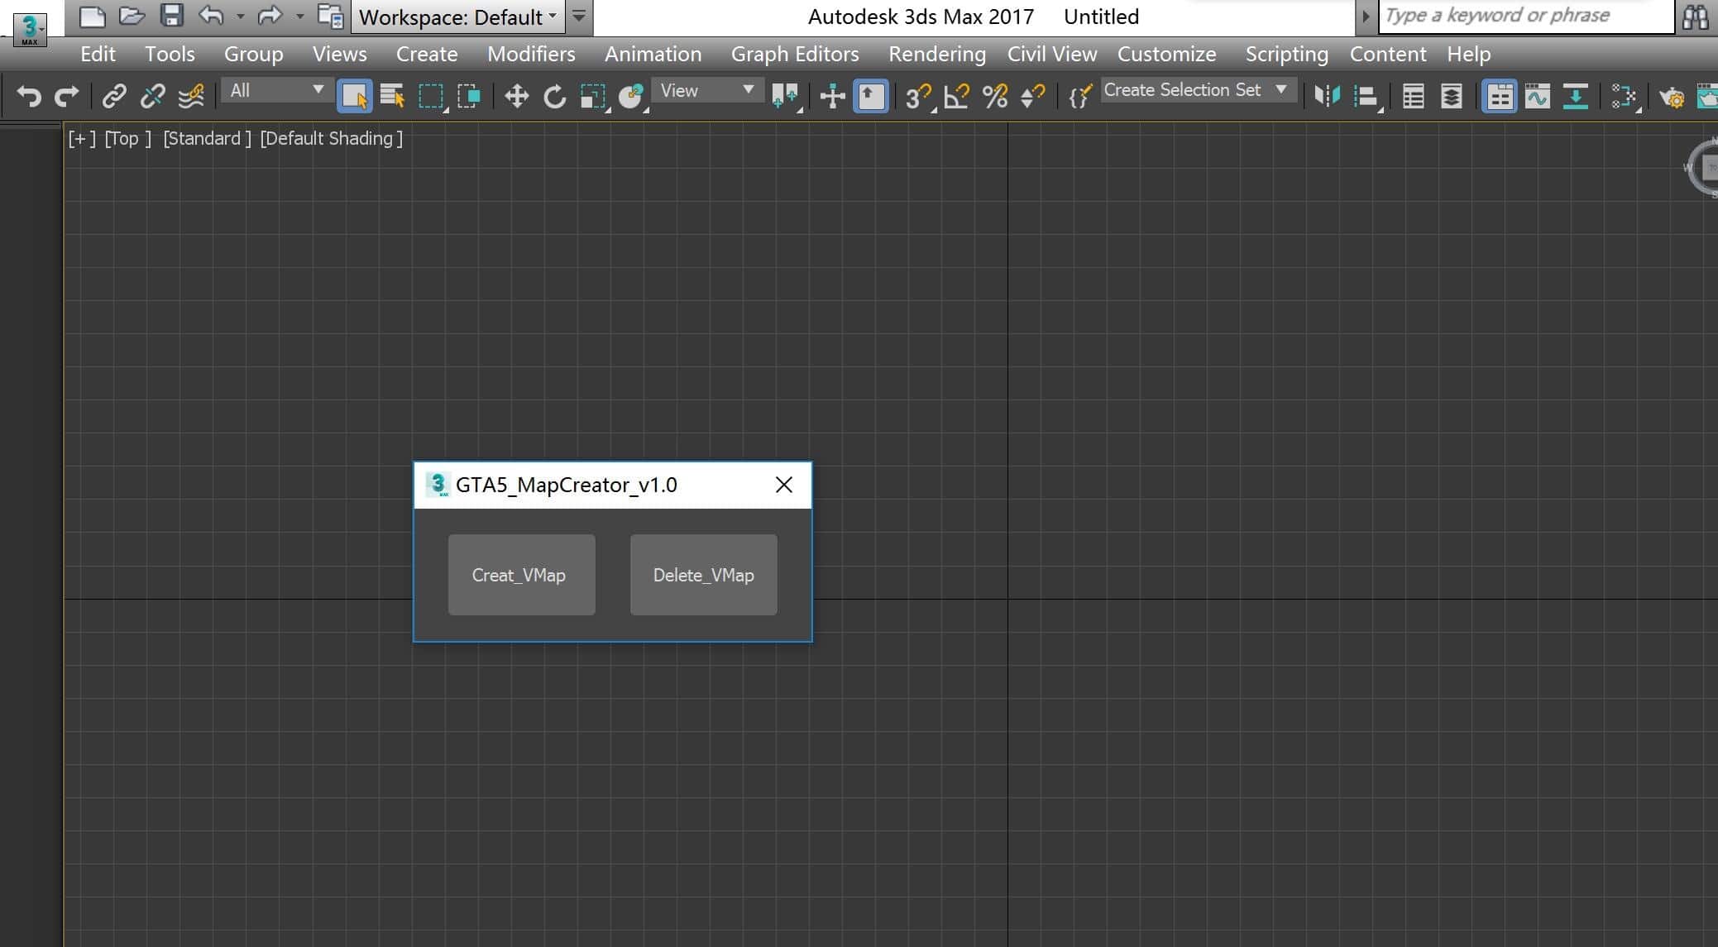
Task: Open Render Setup teapot-gear icon
Action: (x=1672, y=97)
